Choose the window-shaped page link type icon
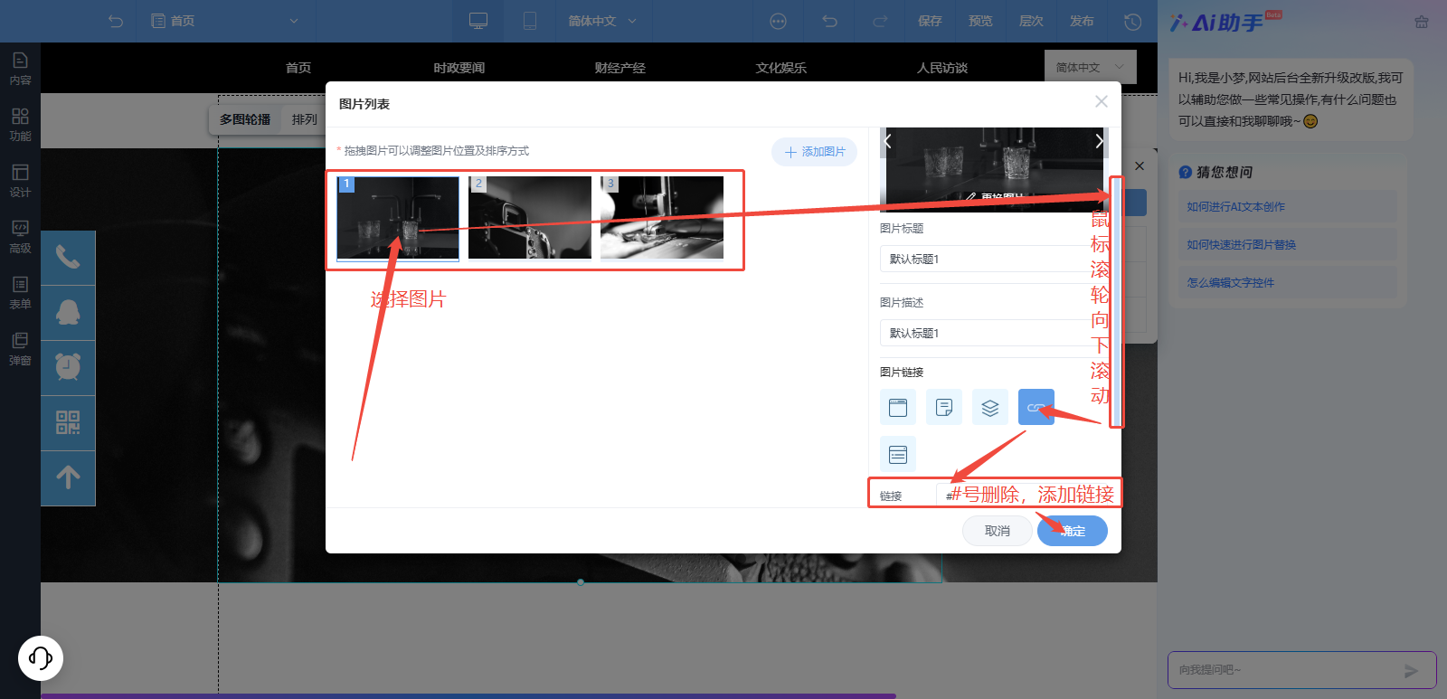The height and width of the screenshot is (699, 1447). point(898,407)
